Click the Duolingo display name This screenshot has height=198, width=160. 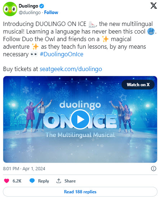coord(28,6)
